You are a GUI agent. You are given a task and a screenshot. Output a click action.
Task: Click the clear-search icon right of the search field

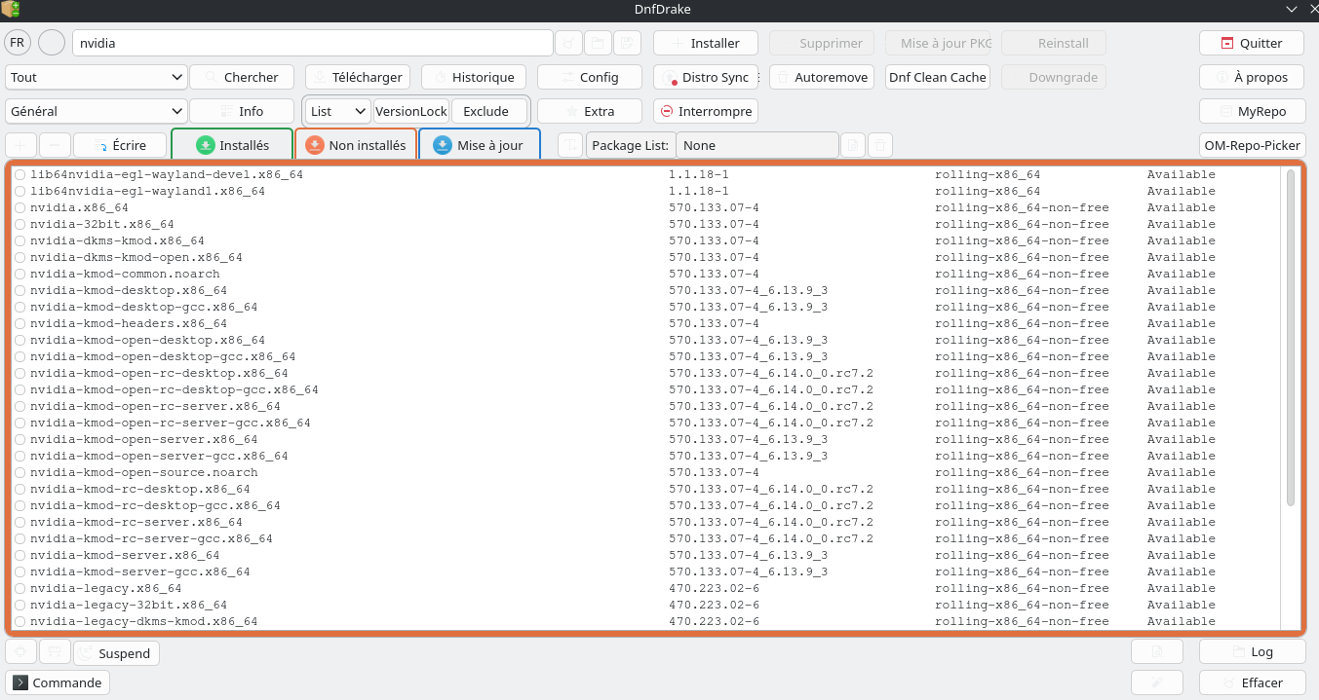(x=568, y=43)
